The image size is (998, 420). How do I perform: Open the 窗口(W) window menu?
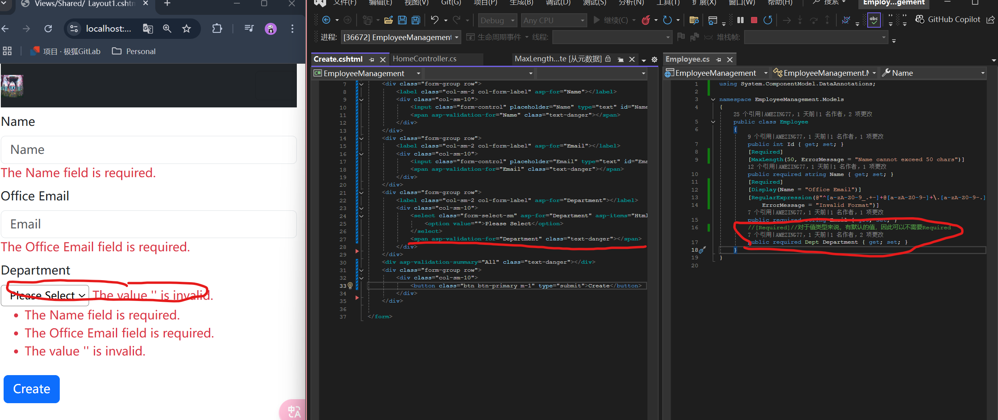[x=742, y=2]
